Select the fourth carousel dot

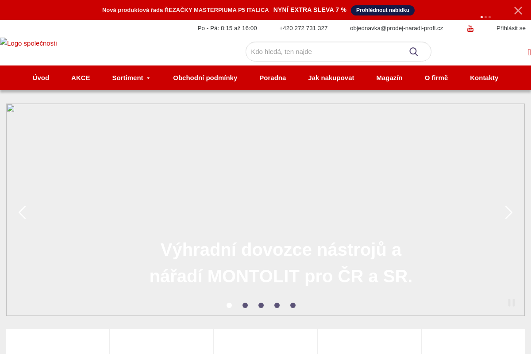tap(277, 305)
